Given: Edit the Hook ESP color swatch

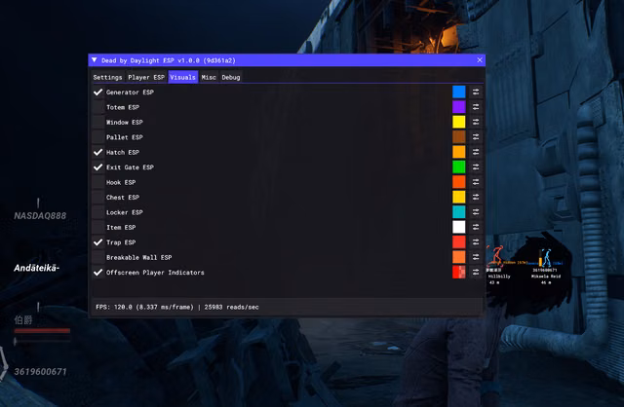Looking at the screenshot, I should click(x=459, y=182).
